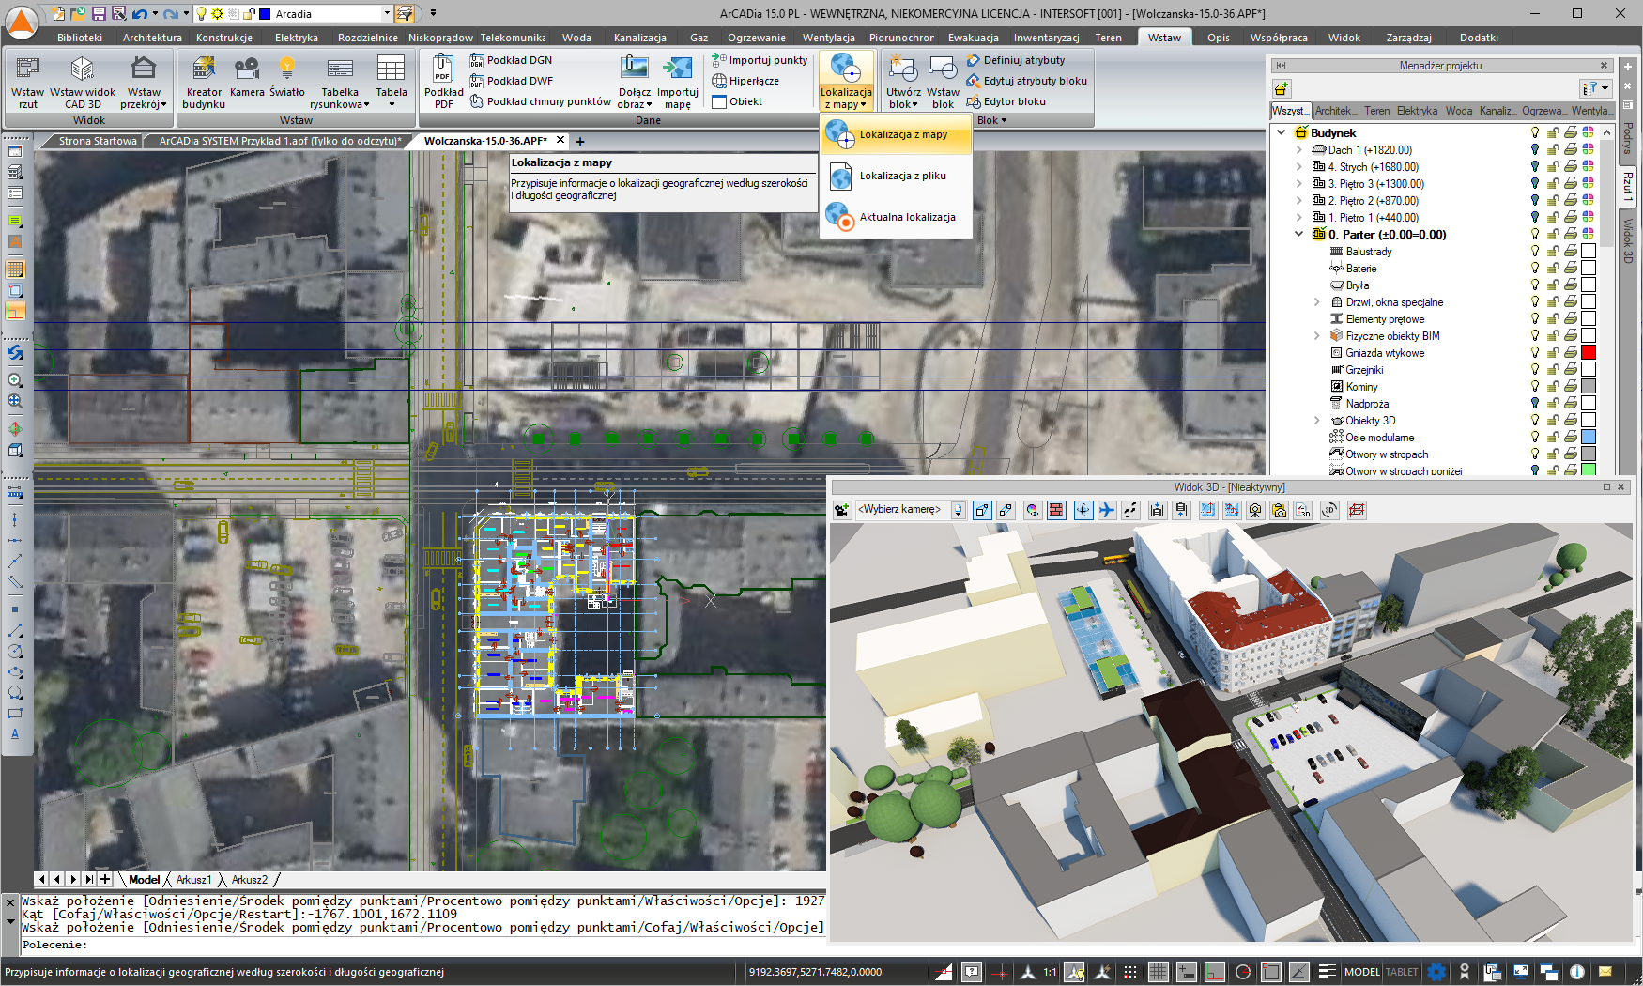1643x986 pixels.
Task: Click red color swatch for Gniazda wtykowe
Action: pyautogui.click(x=1589, y=353)
